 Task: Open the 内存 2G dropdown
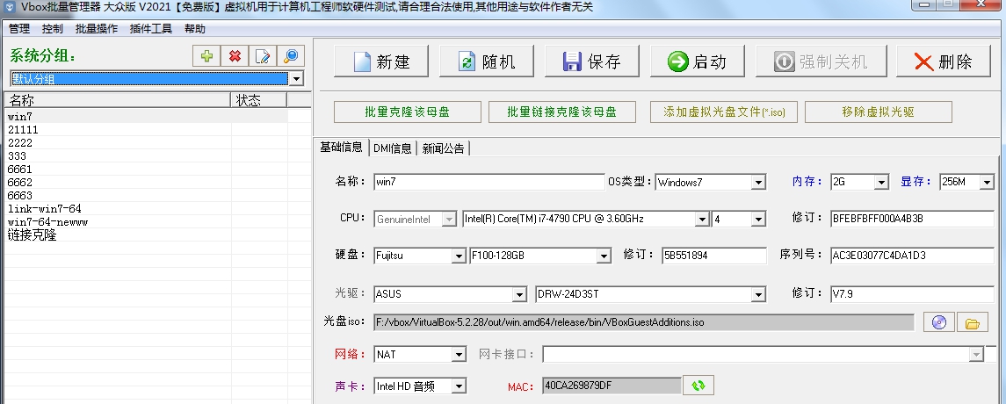881,182
